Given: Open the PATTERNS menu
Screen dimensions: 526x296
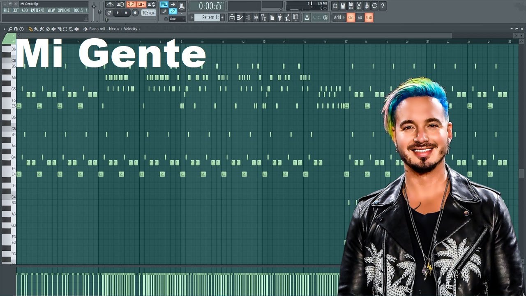Looking at the screenshot, I should click(x=37, y=10).
